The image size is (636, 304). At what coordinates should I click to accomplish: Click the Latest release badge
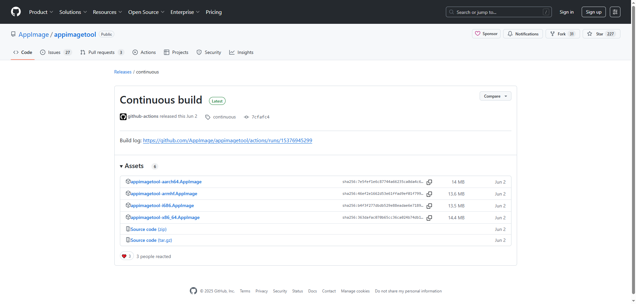pos(217,101)
